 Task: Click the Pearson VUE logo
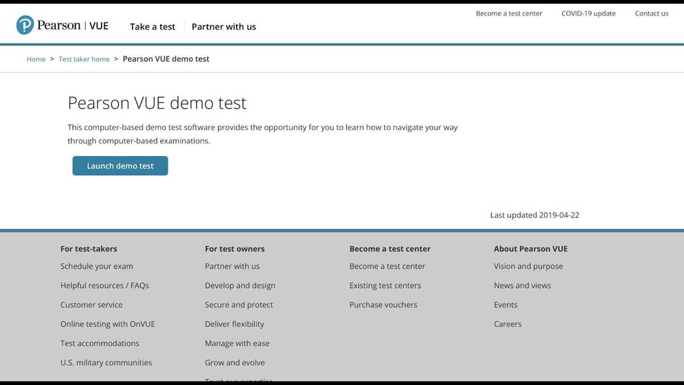point(62,25)
